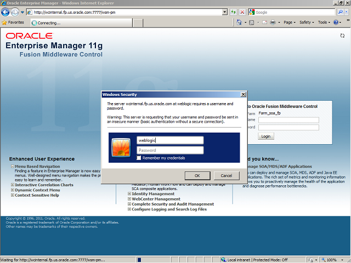
Task: Click the green Refresh page icon
Action: 234,12
